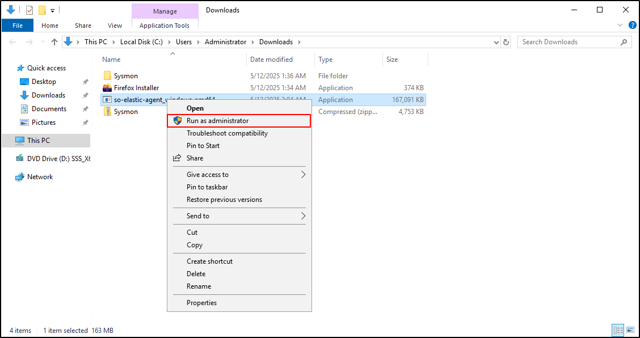640x338 pixels.
Task: Open the File menu button
Action: [x=18, y=26]
